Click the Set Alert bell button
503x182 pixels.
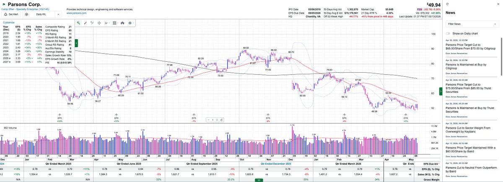point(12,14)
